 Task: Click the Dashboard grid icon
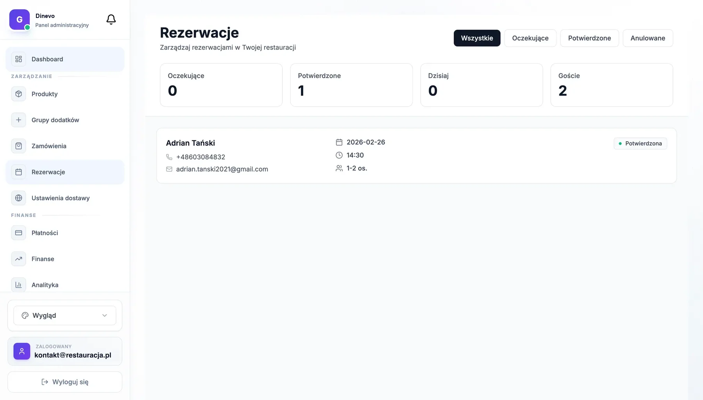tap(18, 59)
